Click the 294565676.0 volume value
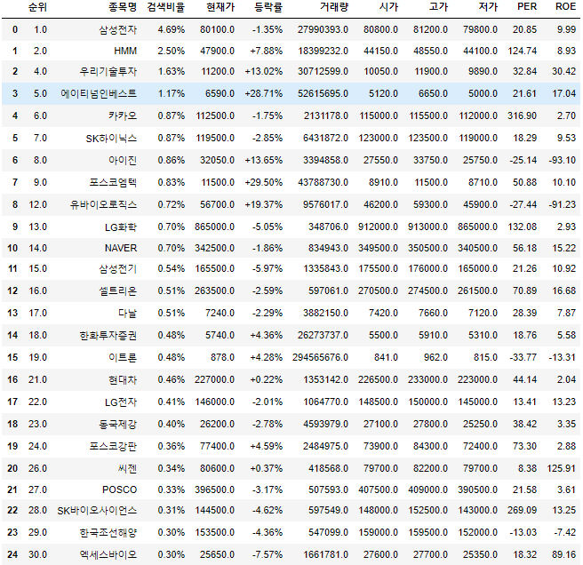Image resolution: width=583 pixels, height=565 pixels. click(x=321, y=358)
